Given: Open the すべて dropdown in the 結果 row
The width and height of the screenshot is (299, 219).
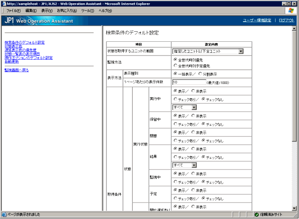Looking at the screenshot, I should tap(184, 165).
